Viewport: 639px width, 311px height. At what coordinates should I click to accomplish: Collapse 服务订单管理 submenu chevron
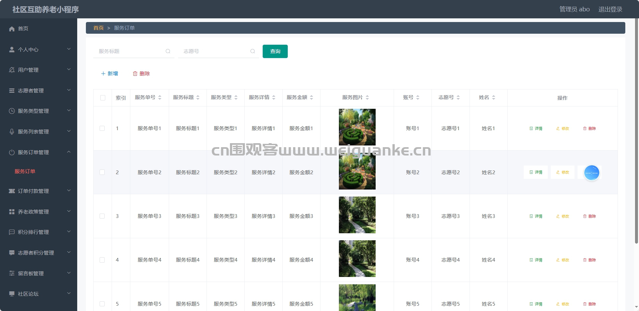[69, 152]
